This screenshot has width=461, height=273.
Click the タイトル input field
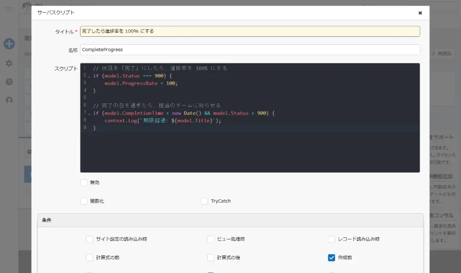250,31
